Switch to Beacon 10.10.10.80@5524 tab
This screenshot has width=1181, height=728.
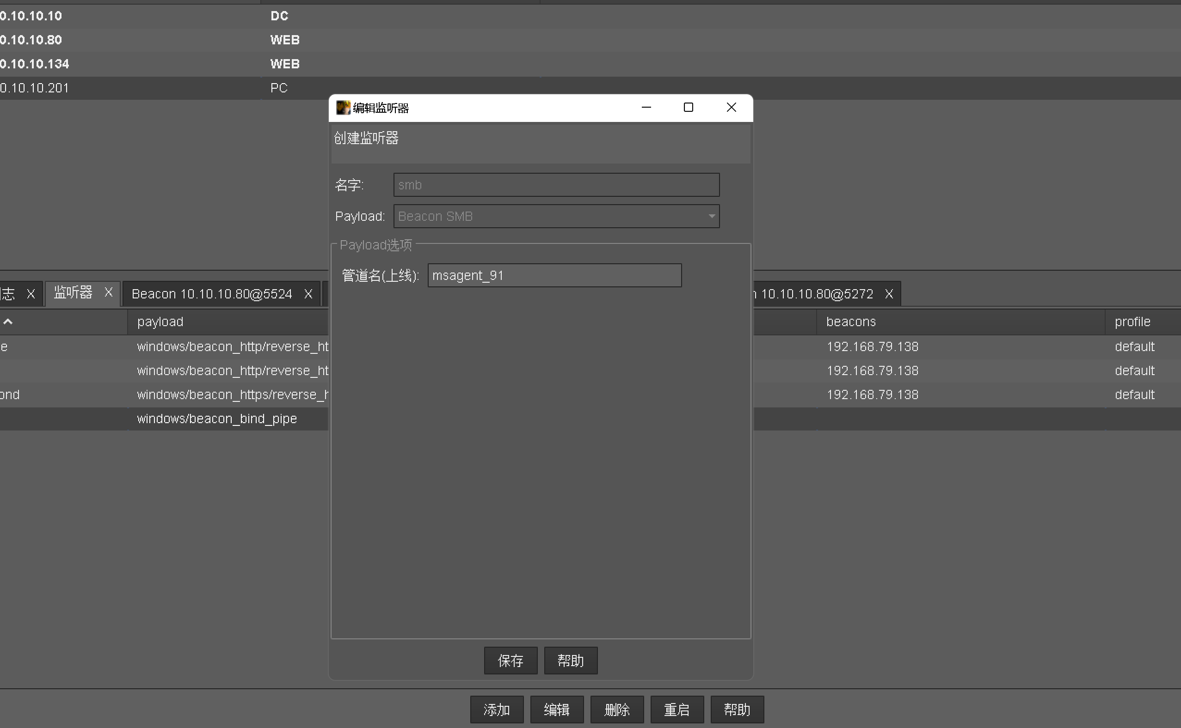coord(211,294)
